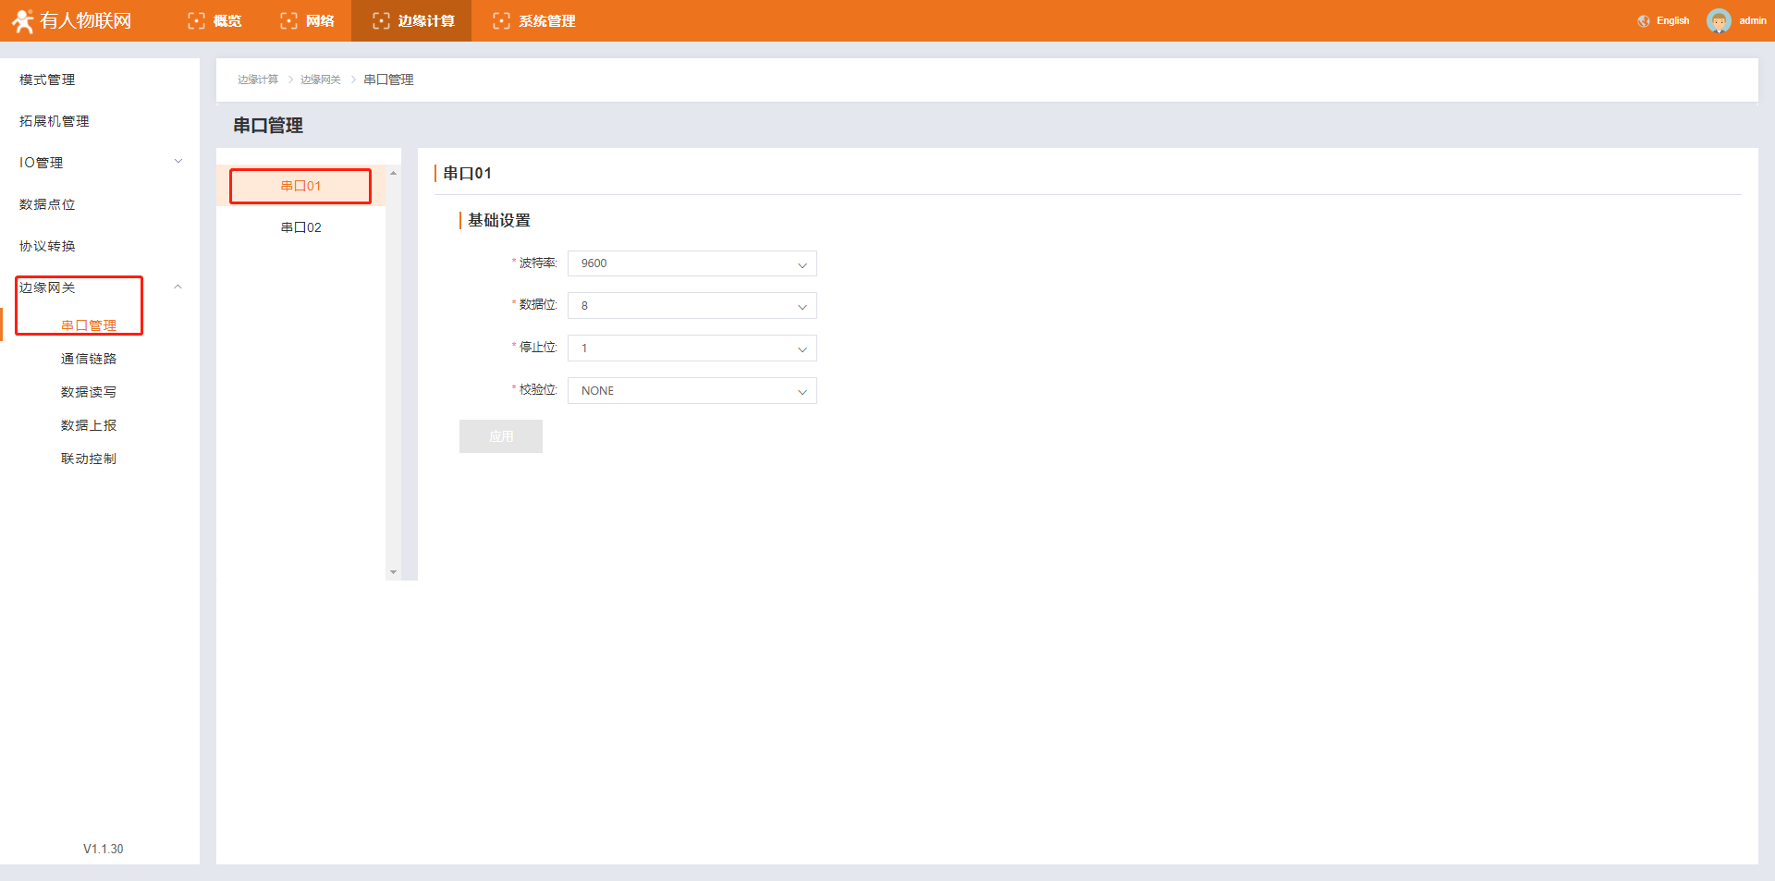Click the admin user avatar icon
Viewport: 1775px width, 881px height.
click(x=1718, y=20)
